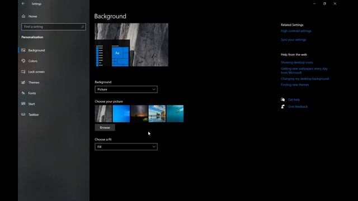Select the Taskbar icon in sidebar
The width and height of the screenshot is (358, 201).
pos(23,114)
